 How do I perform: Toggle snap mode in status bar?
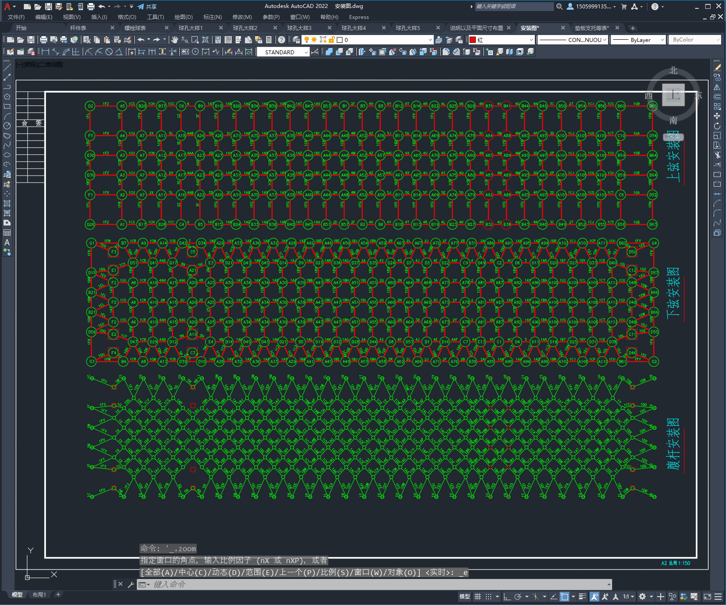(x=489, y=597)
